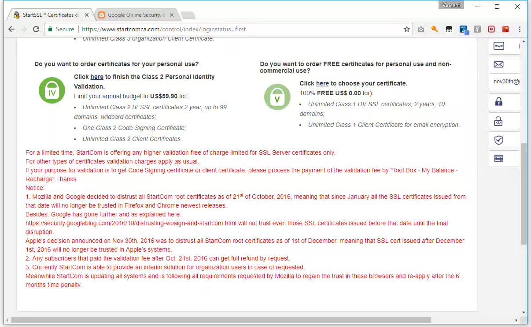Click the gray S extension icon
This screenshot has height=327, width=531.
pyautogui.click(x=477, y=29)
